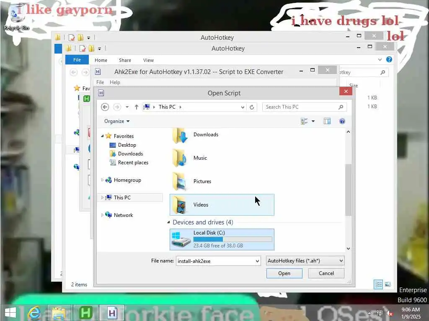Select Recent places under Favorites

(133, 163)
